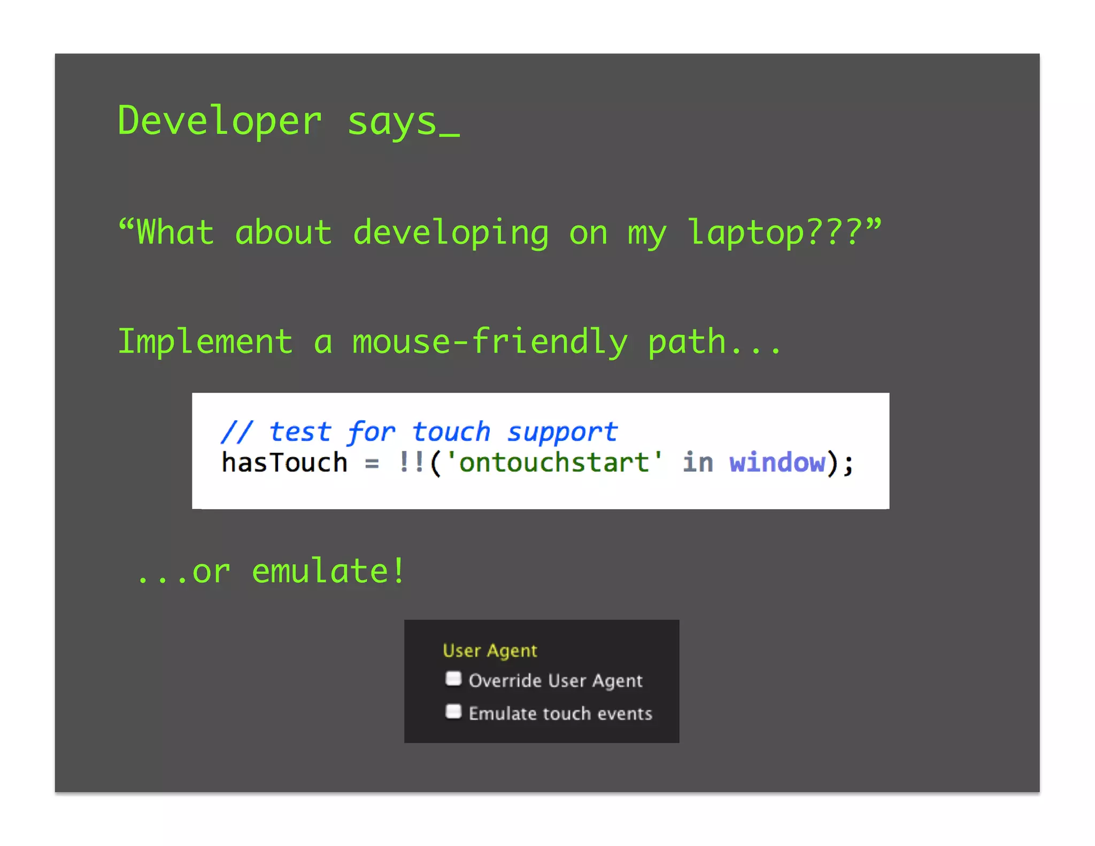
Task: Select the 'User Agent' section heading
Action: (490, 651)
